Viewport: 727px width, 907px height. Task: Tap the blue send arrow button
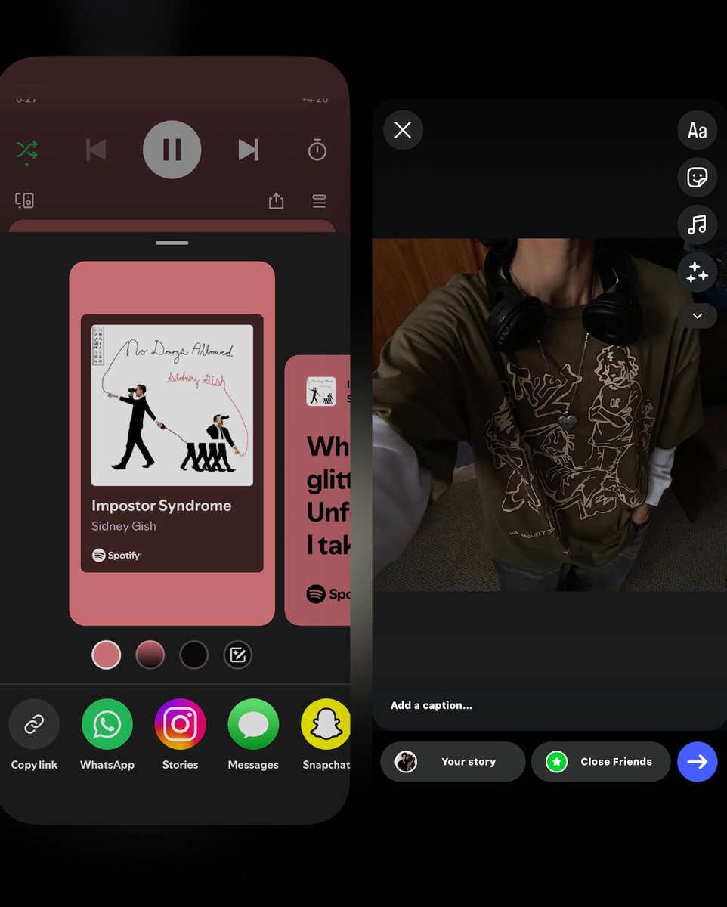click(697, 762)
